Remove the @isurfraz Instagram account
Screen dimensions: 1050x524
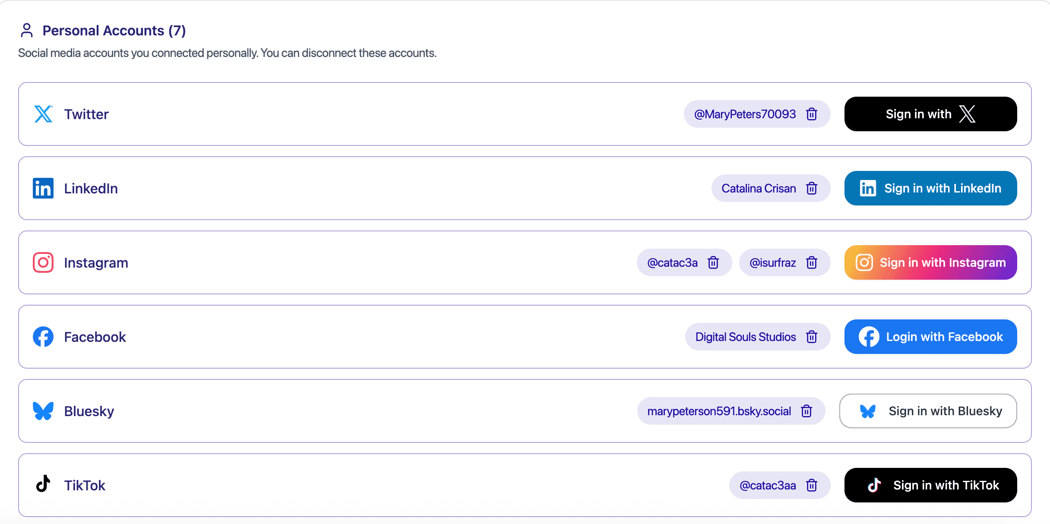click(x=812, y=262)
